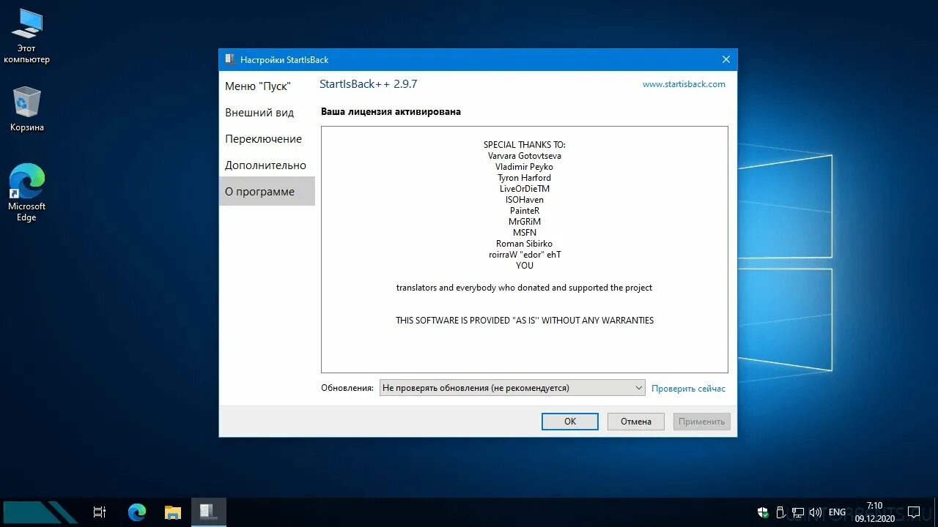Open the notification center icon
Screen dimensions: 938x527
(914, 512)
